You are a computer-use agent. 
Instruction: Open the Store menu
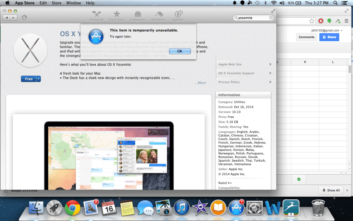coord(56,3)
